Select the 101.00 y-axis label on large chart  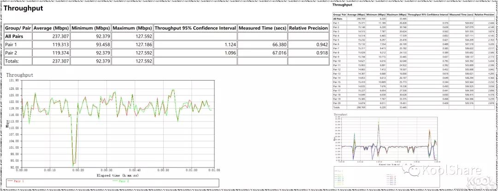click(x=15, y=147)
